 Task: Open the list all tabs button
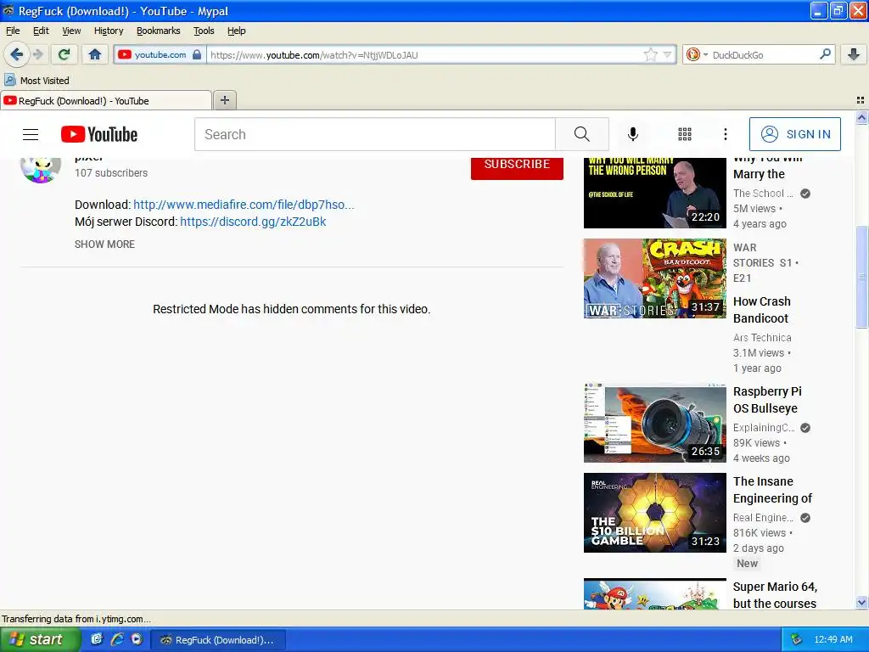tap(861, 100)
